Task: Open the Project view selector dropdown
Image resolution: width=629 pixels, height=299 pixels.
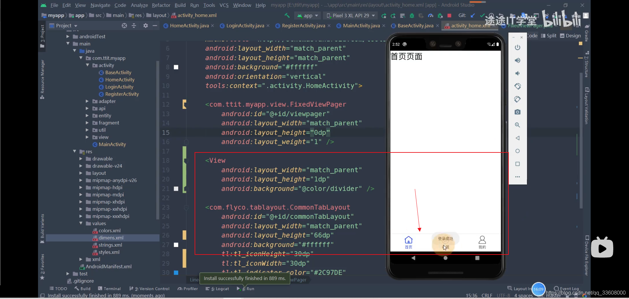Action: point(64,26)
